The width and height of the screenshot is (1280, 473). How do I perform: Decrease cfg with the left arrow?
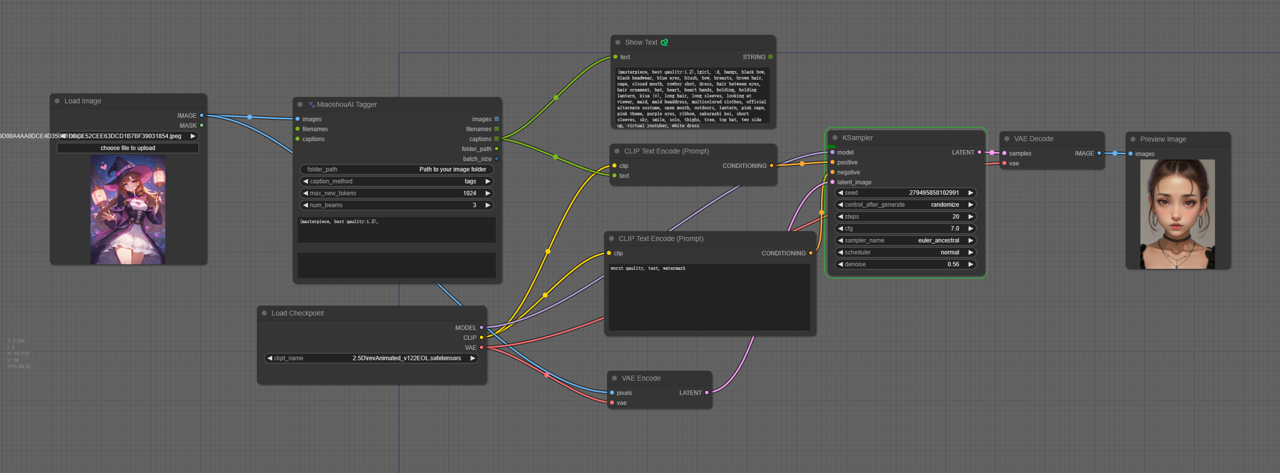(841, 229)
